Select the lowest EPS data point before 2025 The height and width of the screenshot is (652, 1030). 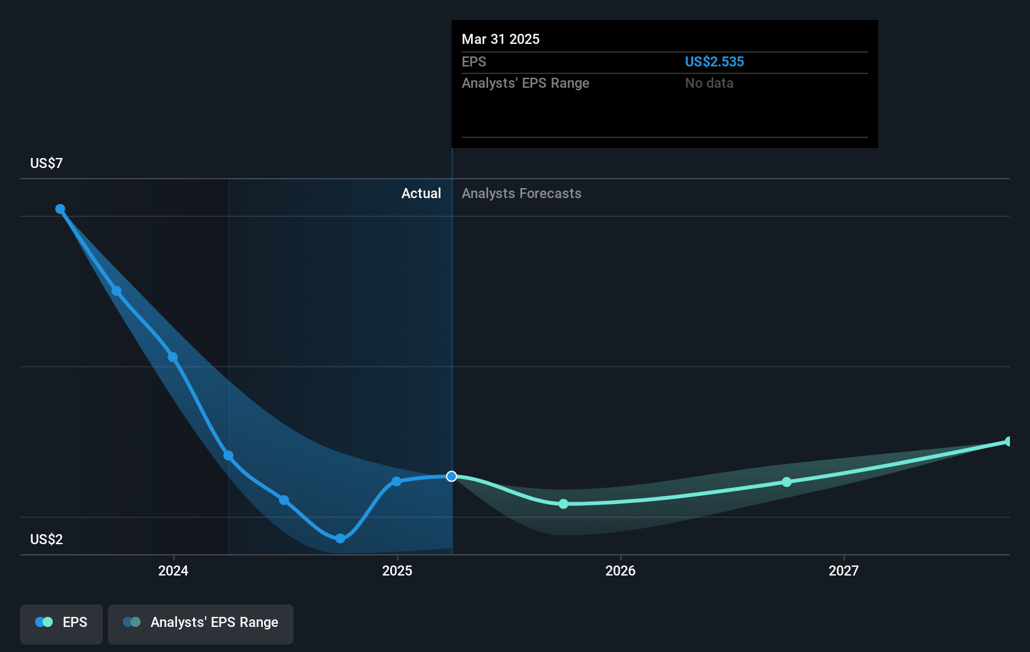(340, 539)
